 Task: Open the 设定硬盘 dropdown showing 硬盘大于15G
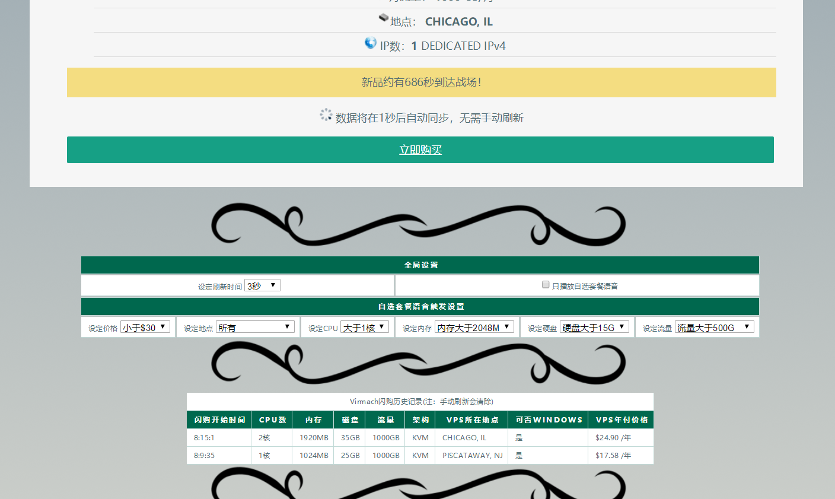pyautogui.click(x=594, y=327)
